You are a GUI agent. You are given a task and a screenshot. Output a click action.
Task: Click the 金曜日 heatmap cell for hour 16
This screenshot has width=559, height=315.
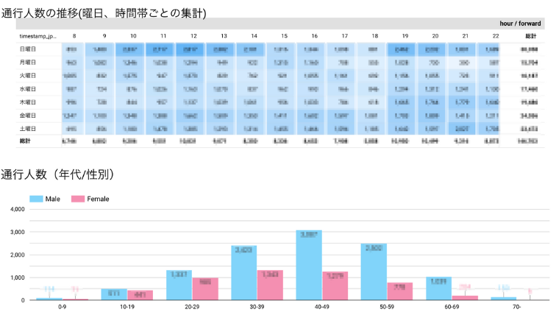click(x=311, y=116)
